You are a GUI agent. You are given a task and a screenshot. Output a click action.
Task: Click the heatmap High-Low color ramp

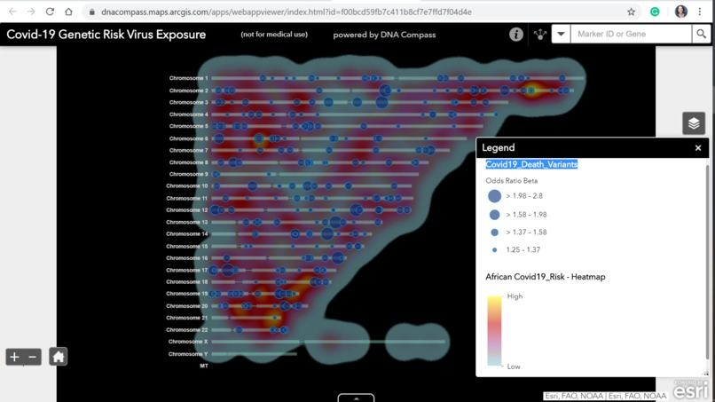coord(494,331)
